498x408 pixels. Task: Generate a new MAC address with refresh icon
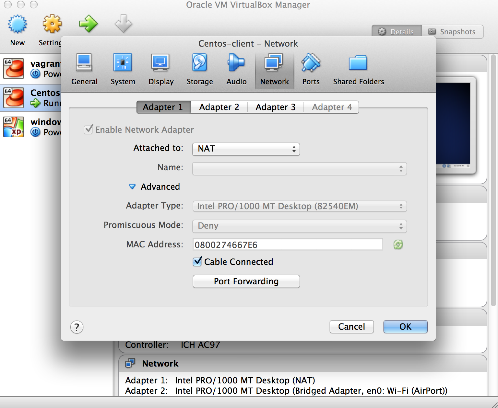[x=398, y=244]
